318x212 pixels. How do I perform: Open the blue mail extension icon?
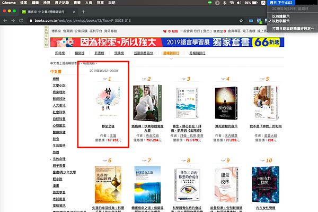[x=251, y=21]
